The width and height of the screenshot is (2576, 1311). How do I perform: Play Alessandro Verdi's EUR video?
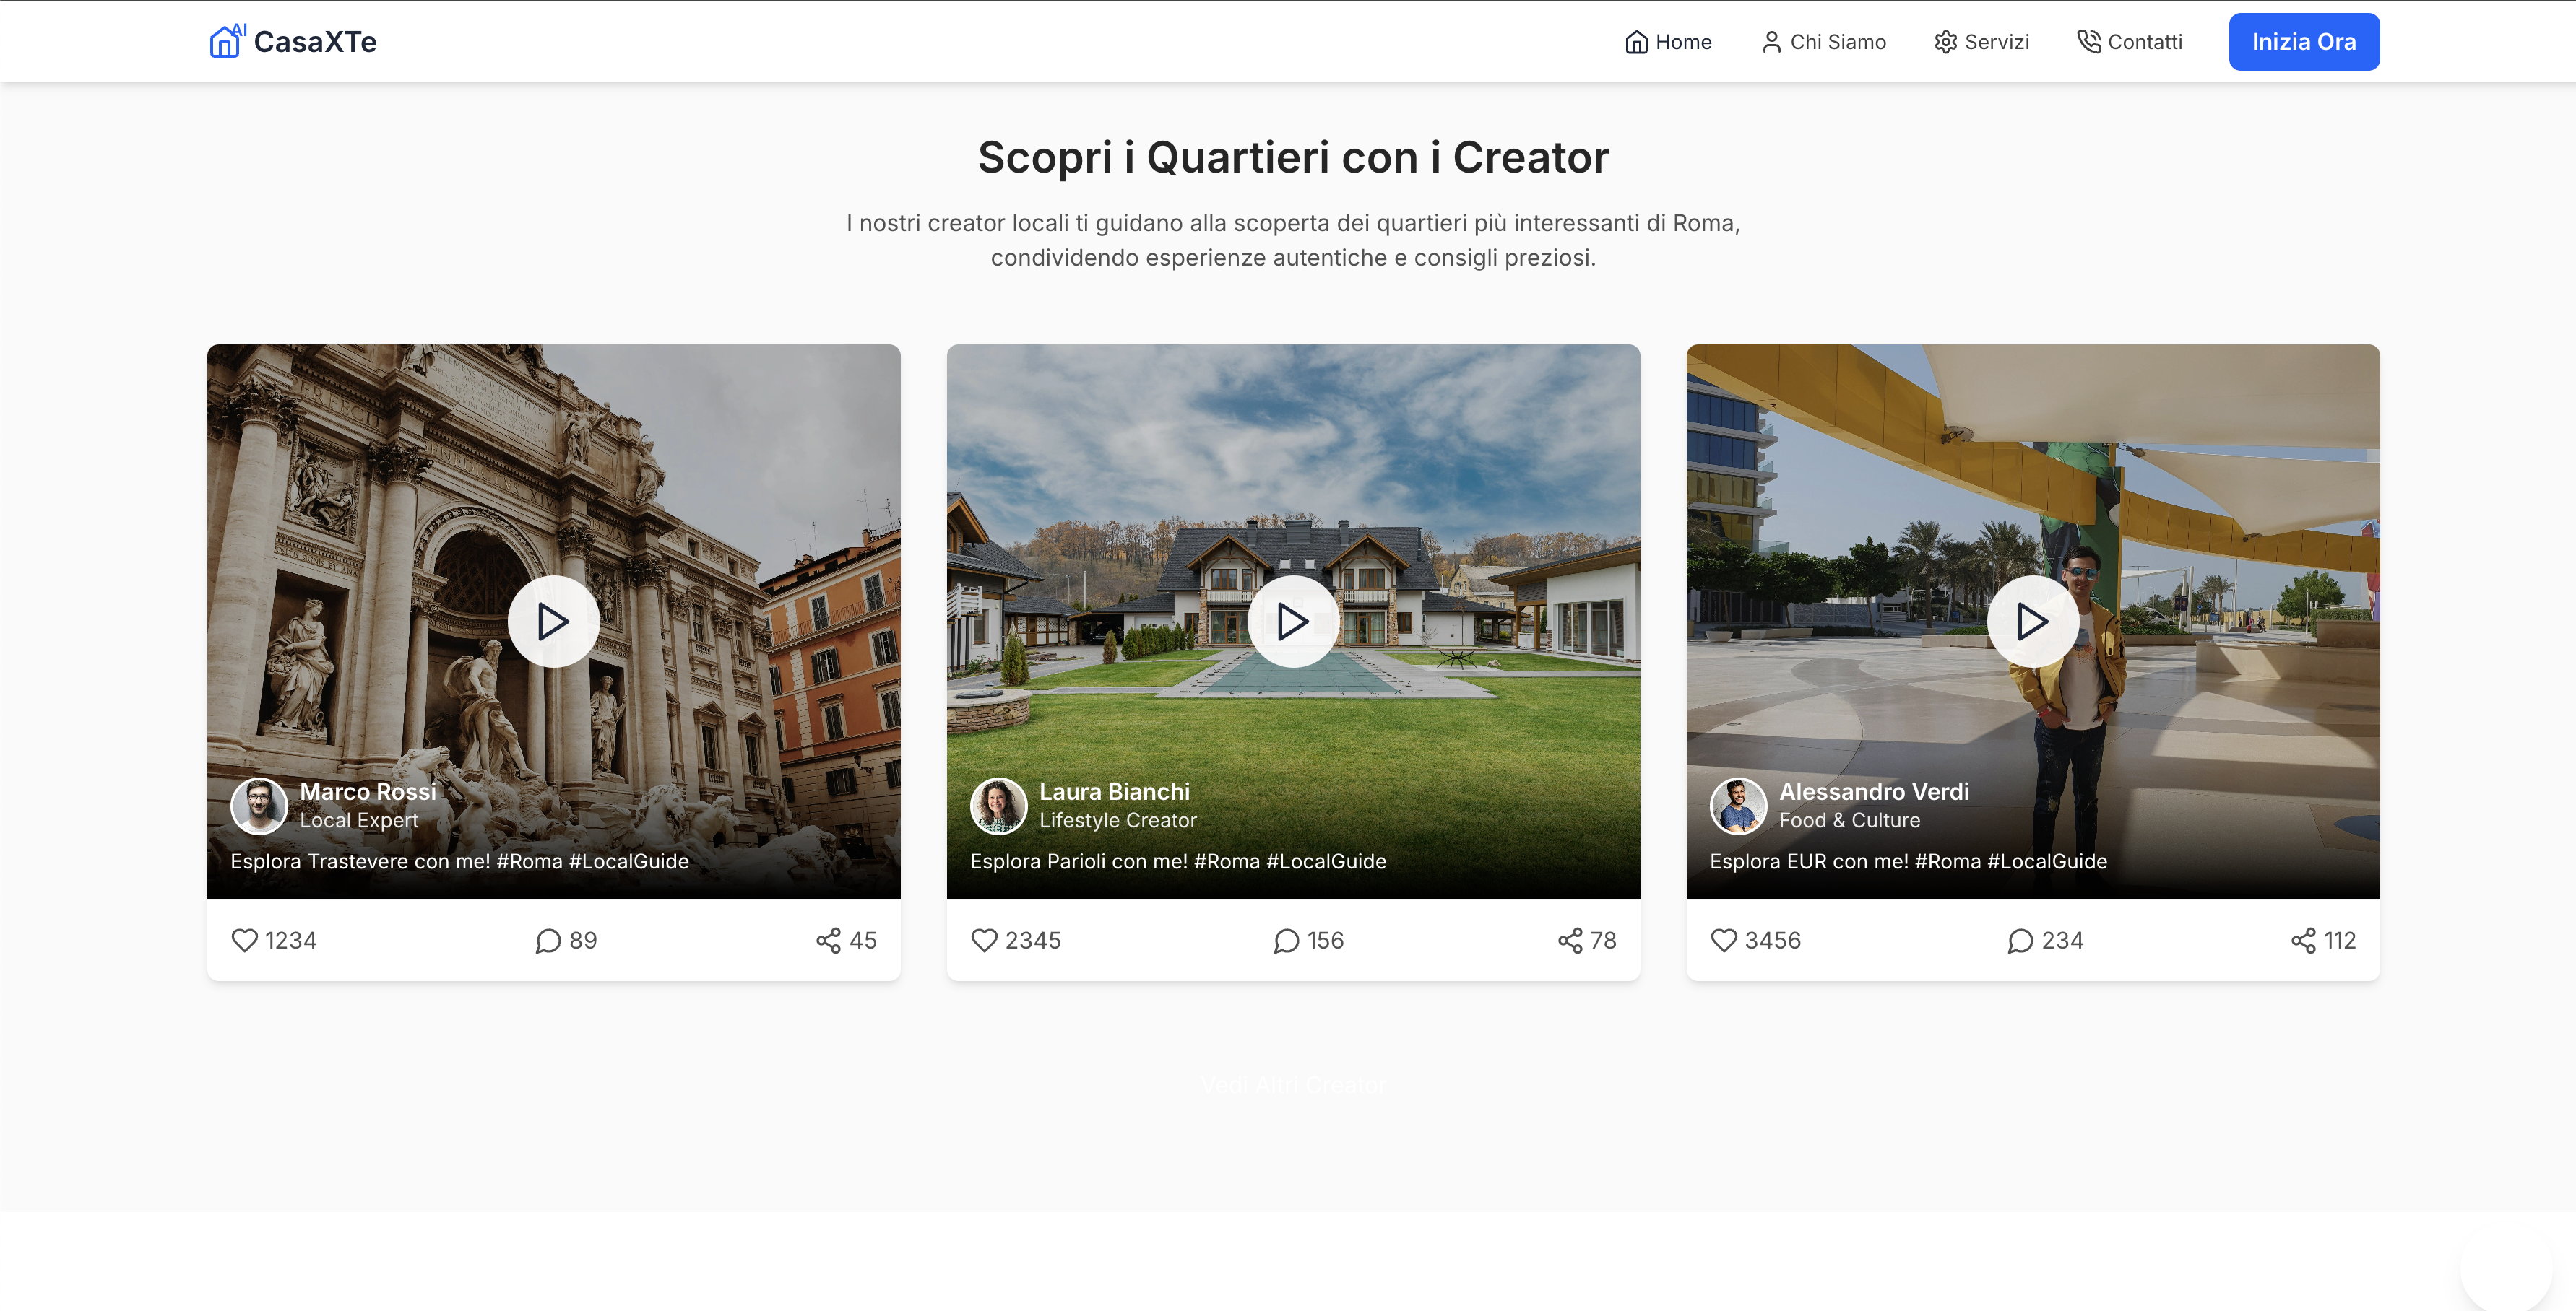pos(2032,622)
